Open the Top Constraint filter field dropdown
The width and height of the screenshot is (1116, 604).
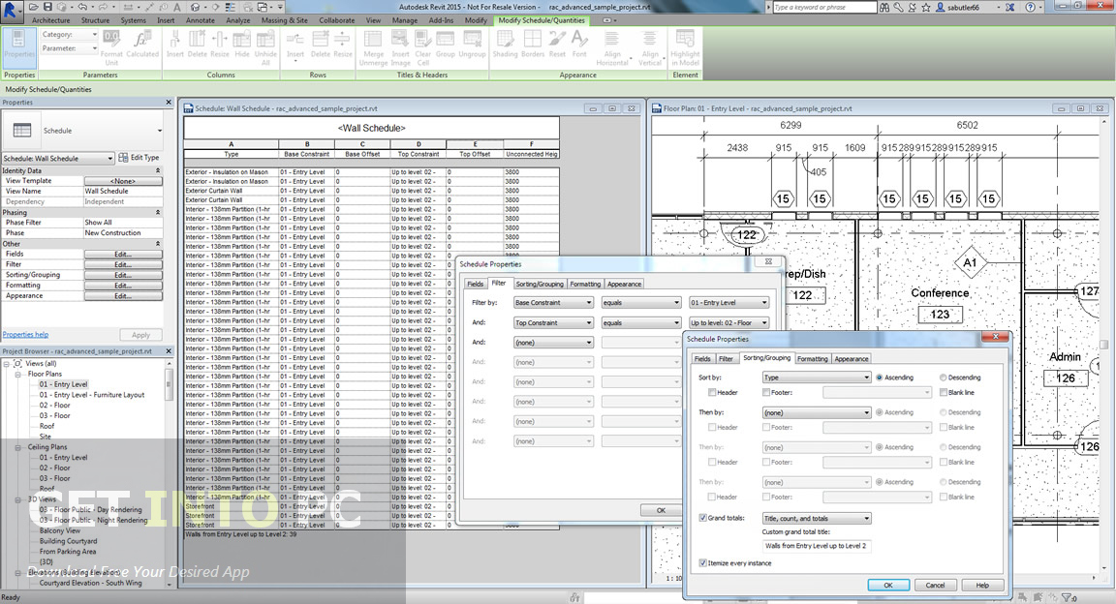pyautogui.click(x=553, y=322)
